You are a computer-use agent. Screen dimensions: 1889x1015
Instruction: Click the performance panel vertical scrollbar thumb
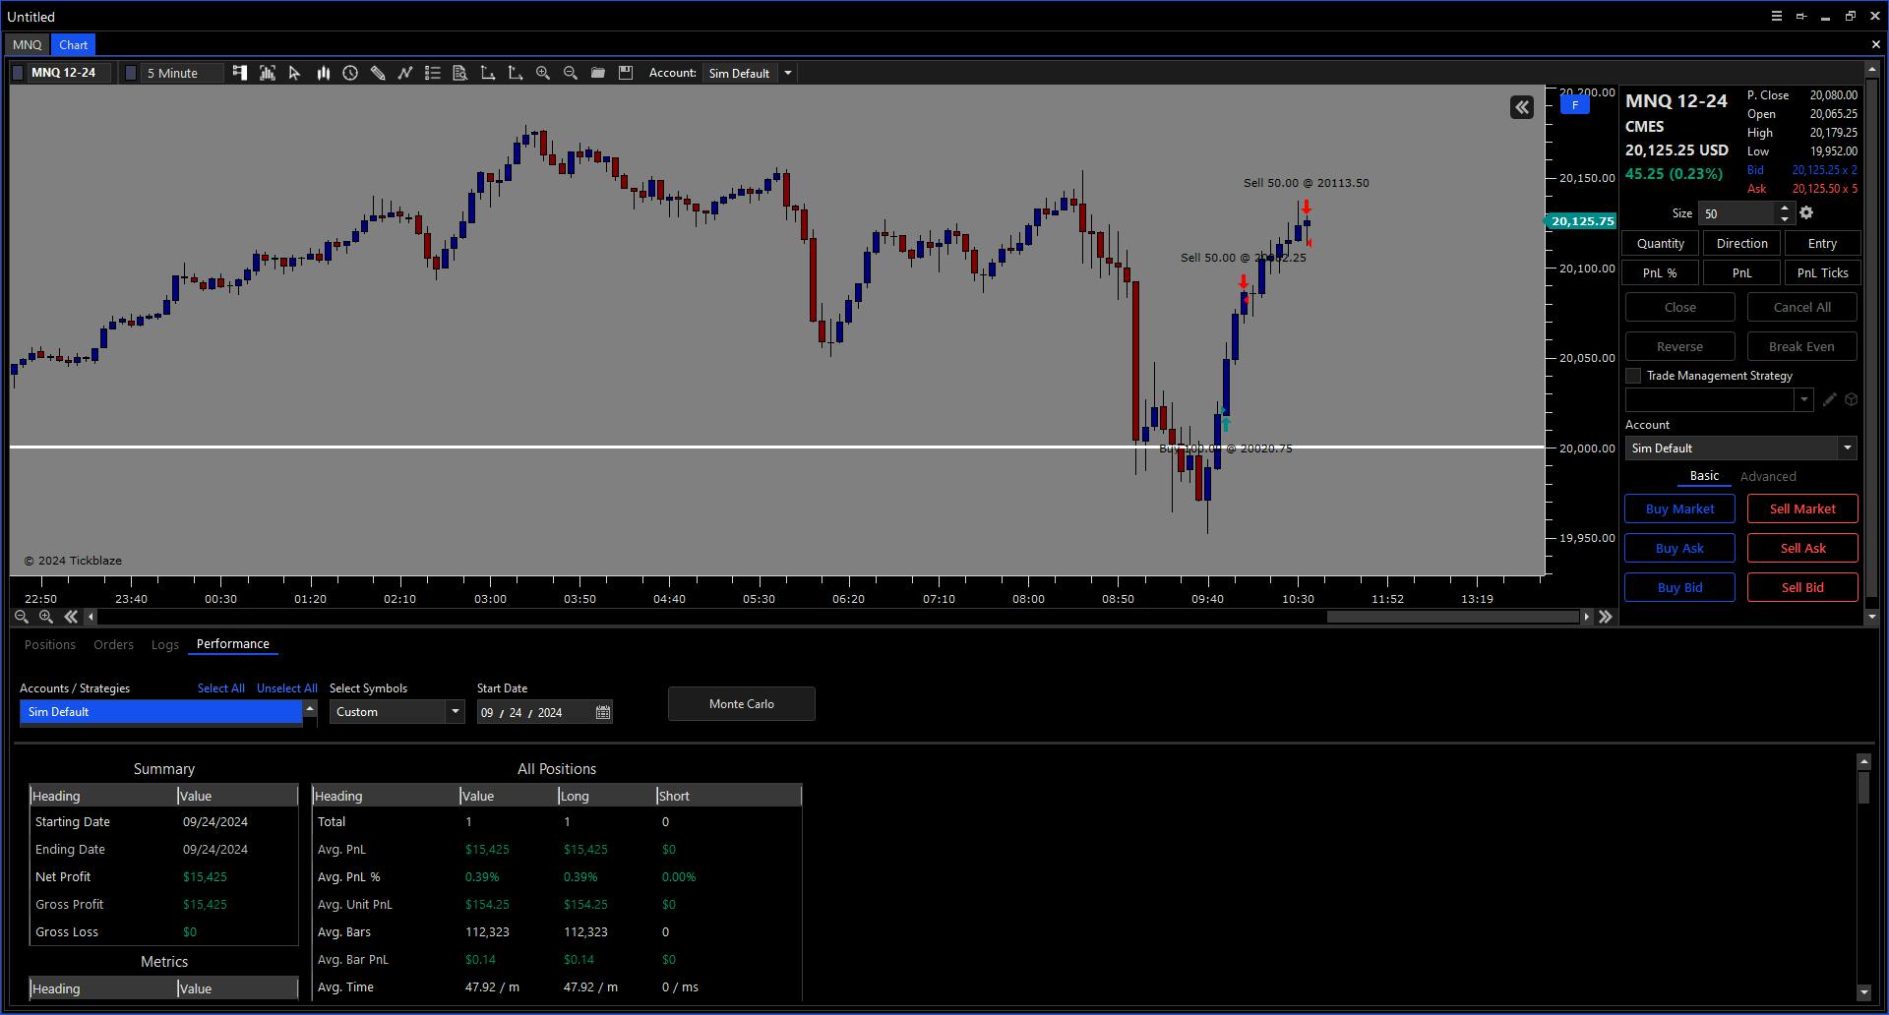1863,787
